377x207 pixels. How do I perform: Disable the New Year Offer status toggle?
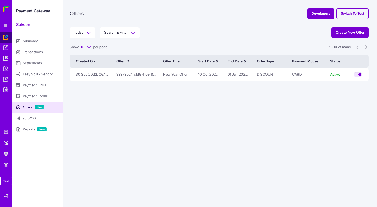(x=358, y=74)
